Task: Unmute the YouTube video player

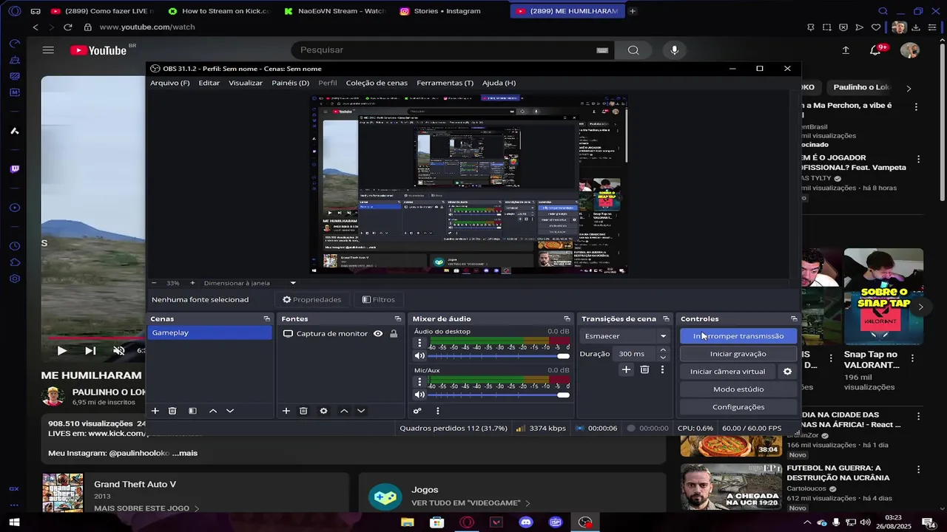Action: [x=118, y=351]
